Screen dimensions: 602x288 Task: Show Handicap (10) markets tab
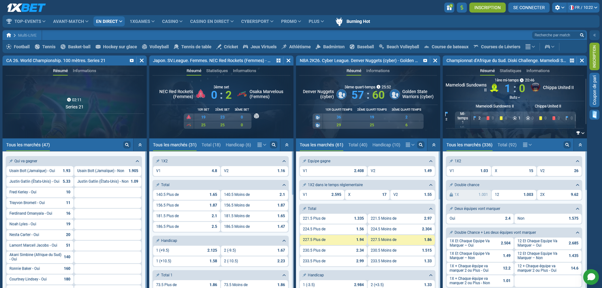pyautogui.click(x=386, y=145)
